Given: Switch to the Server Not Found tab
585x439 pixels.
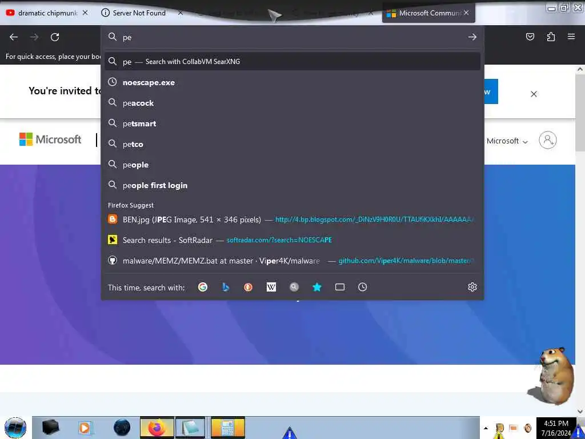Looking at the screenshot, I should [139, 13].
